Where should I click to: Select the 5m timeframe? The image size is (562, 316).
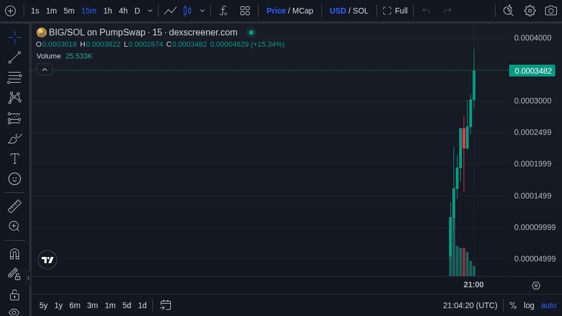point(69,11)
